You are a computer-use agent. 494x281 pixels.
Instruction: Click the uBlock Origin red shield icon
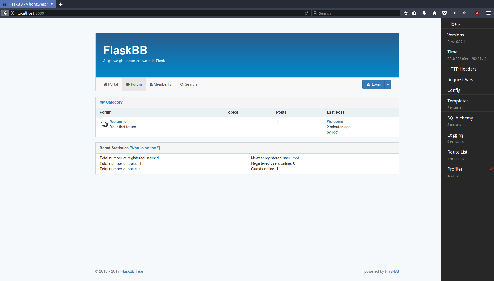[477, 13]
